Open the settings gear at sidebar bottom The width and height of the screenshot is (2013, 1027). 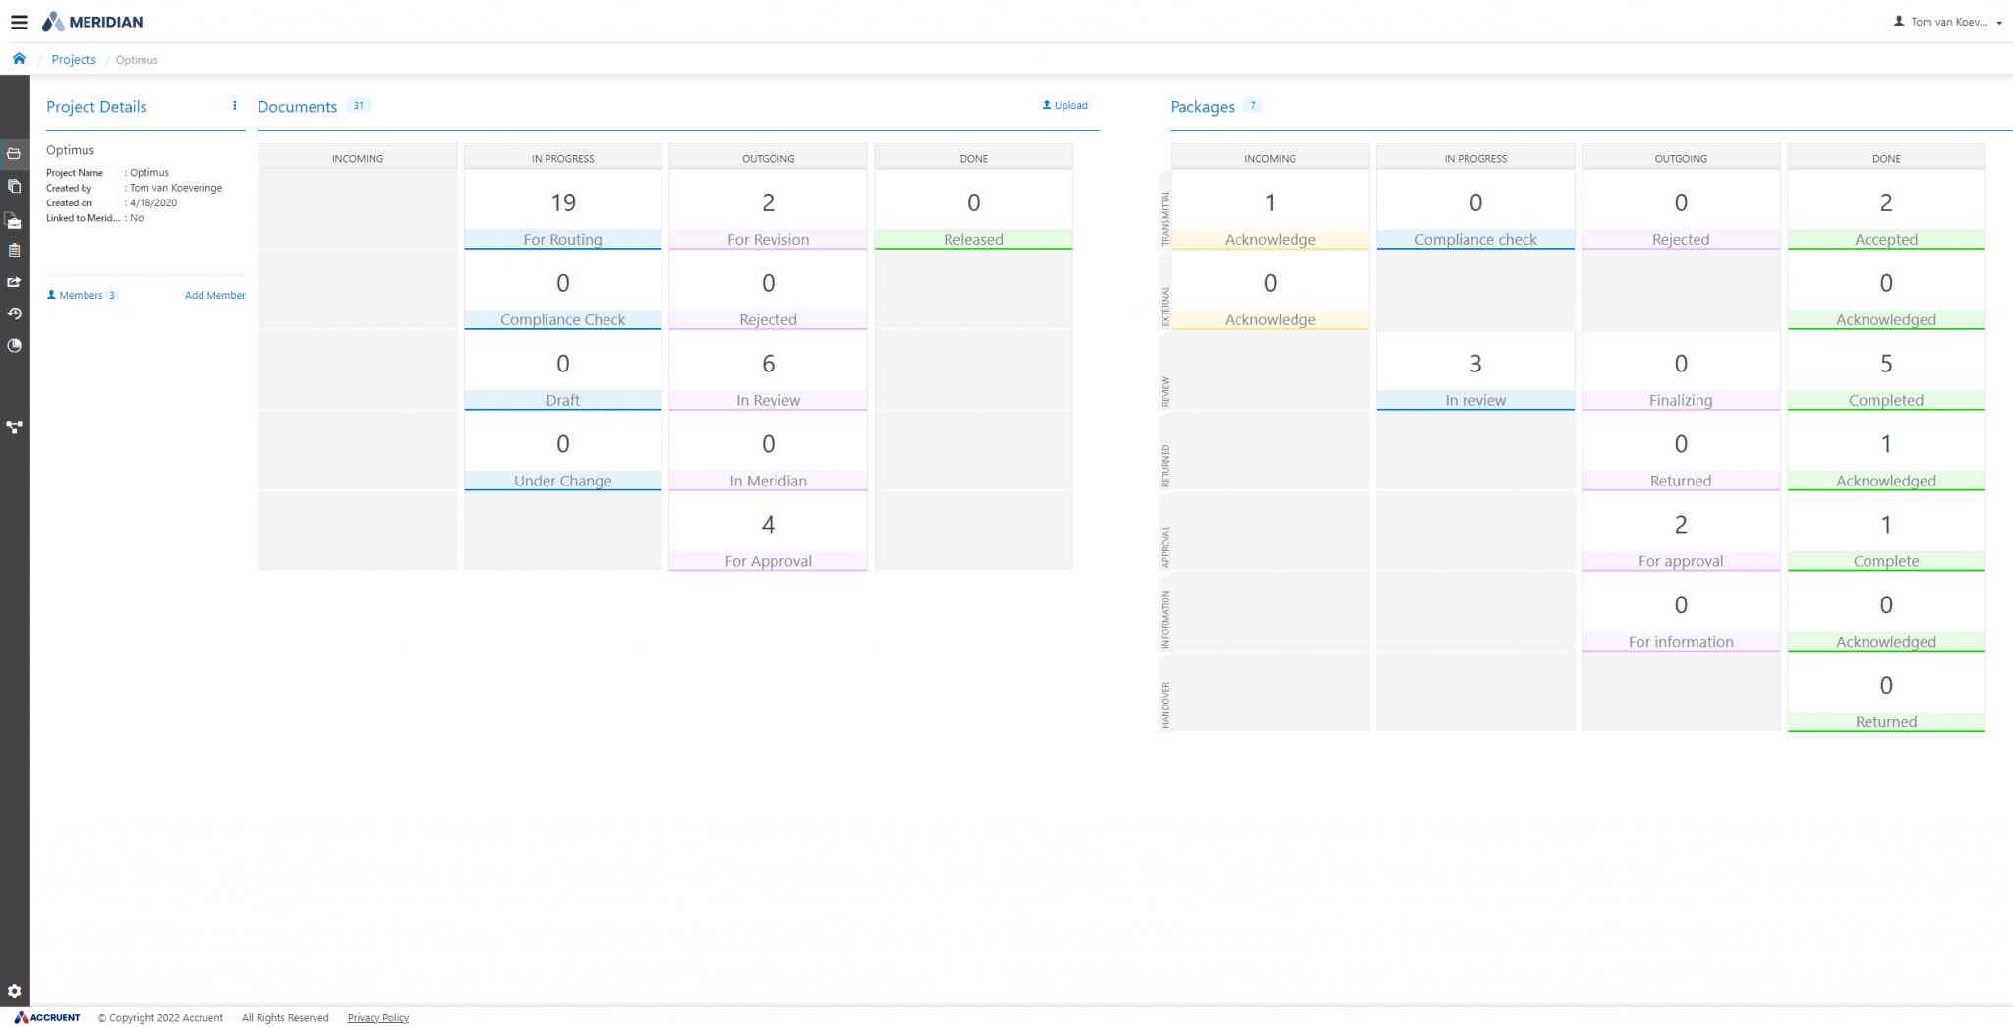[14, 991]
